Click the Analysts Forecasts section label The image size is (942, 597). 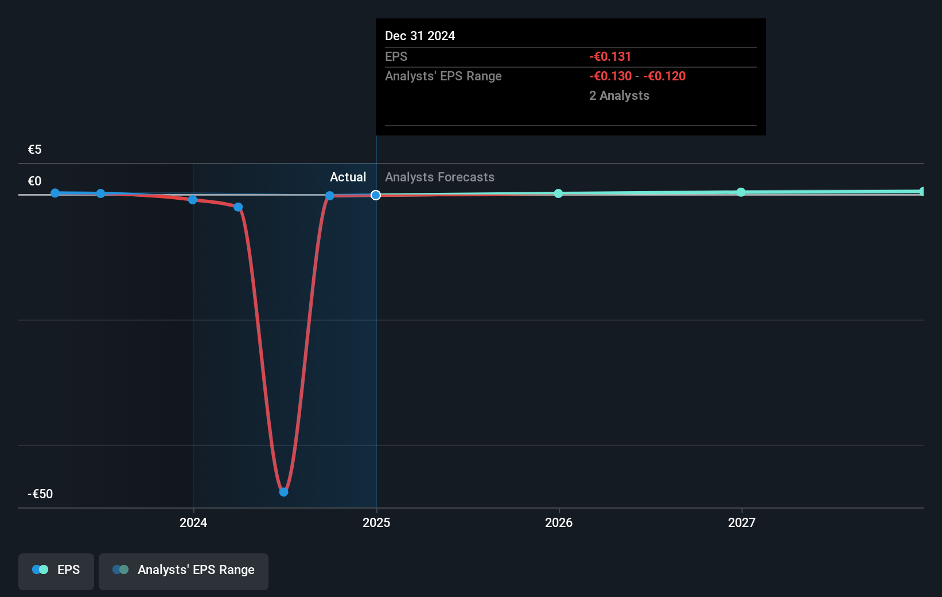pyautogui.click(x=439, y=177)
